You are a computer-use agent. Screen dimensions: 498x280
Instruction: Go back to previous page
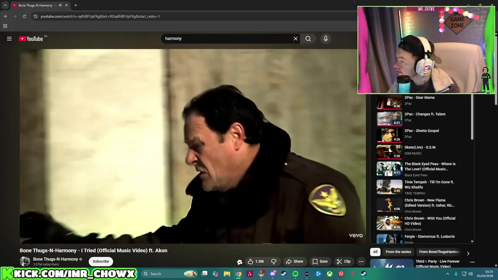[x=5, y=16]
